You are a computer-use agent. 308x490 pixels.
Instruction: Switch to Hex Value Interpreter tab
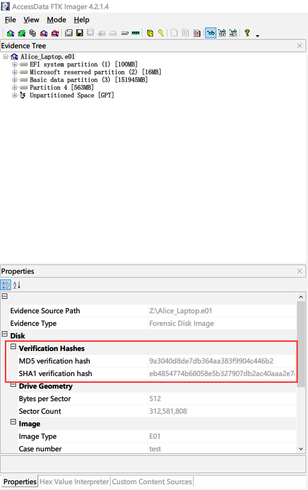74,482
